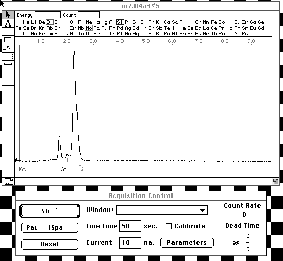Select the Fe element in the table
The width and height of the screenshot is (283, 261).
pyautogui.click(x=214, y=22)
